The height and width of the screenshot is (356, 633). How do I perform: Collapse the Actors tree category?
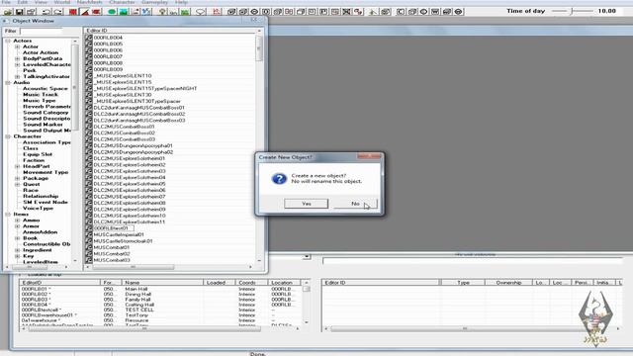[x=8, y=41]
